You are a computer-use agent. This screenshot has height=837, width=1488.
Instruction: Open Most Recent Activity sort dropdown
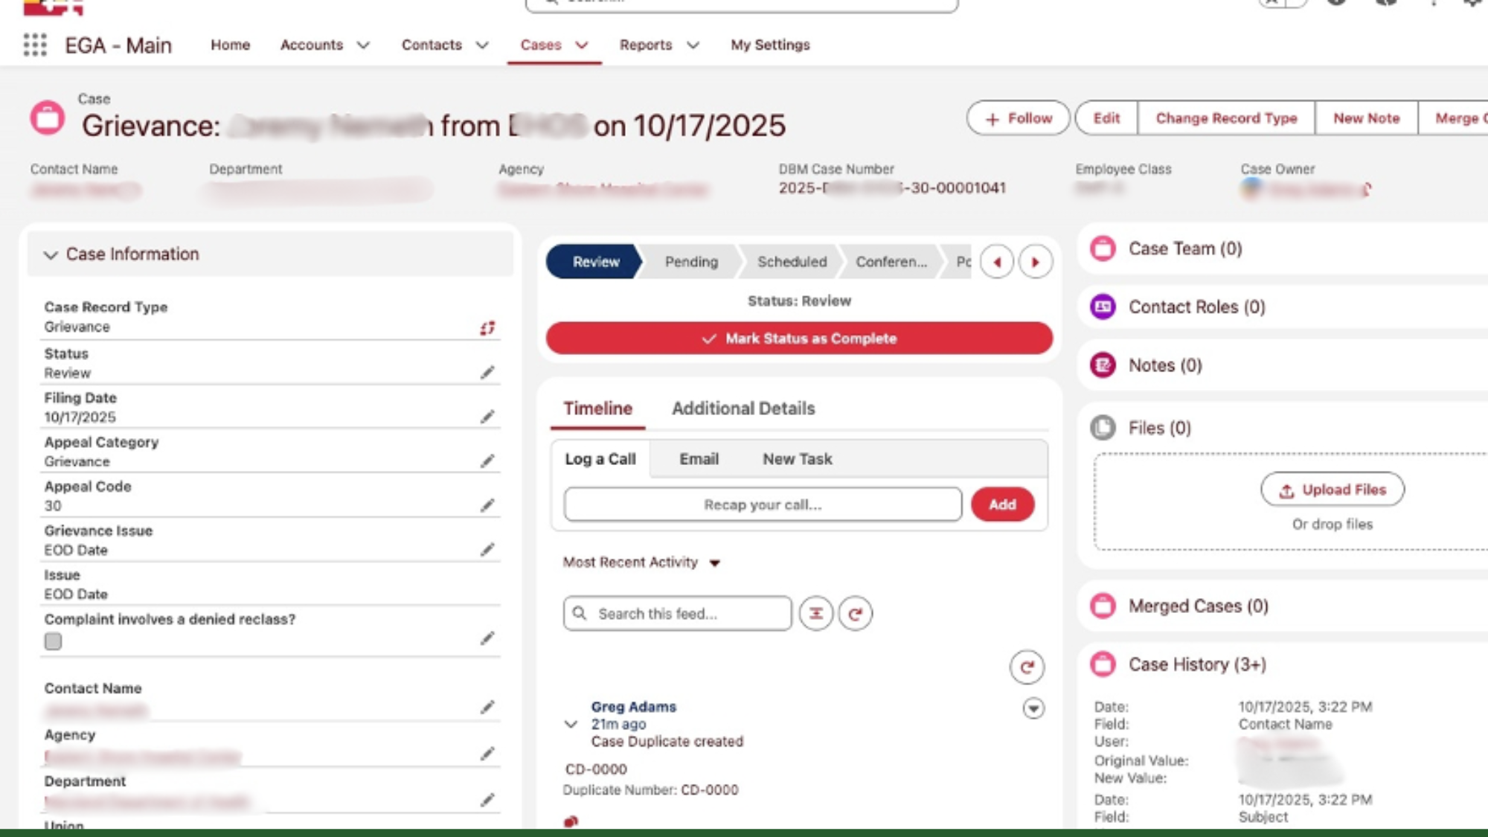715,563
